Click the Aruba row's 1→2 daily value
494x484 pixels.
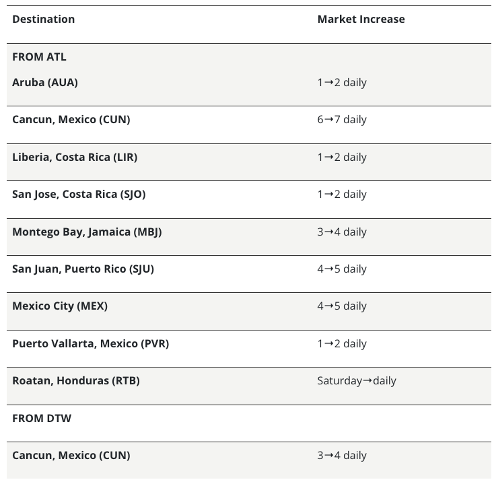pos(342,83)
